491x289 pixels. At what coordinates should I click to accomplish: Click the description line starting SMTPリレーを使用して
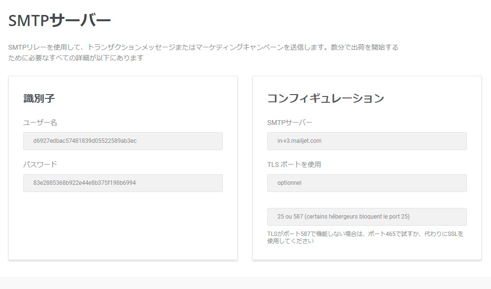pos(203,47)
